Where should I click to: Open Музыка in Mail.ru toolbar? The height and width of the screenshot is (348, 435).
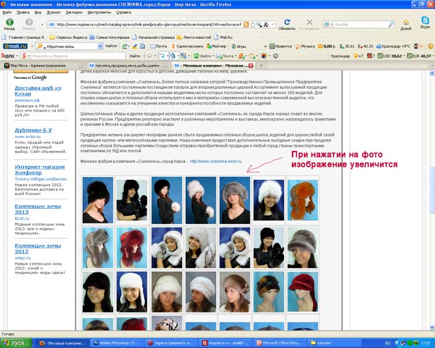pyautogui.click(x=305, y=46)
